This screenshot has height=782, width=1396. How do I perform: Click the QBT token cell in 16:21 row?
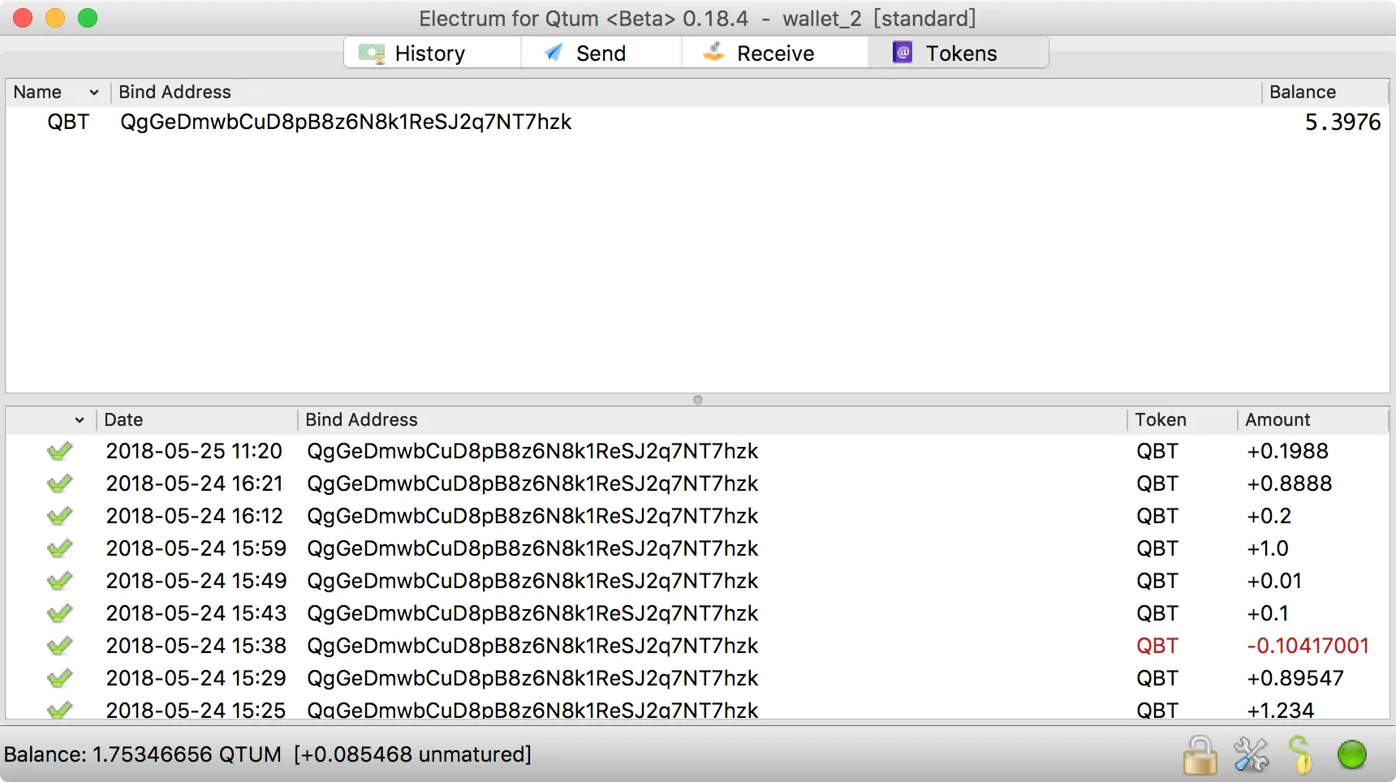pos(1157,483)
